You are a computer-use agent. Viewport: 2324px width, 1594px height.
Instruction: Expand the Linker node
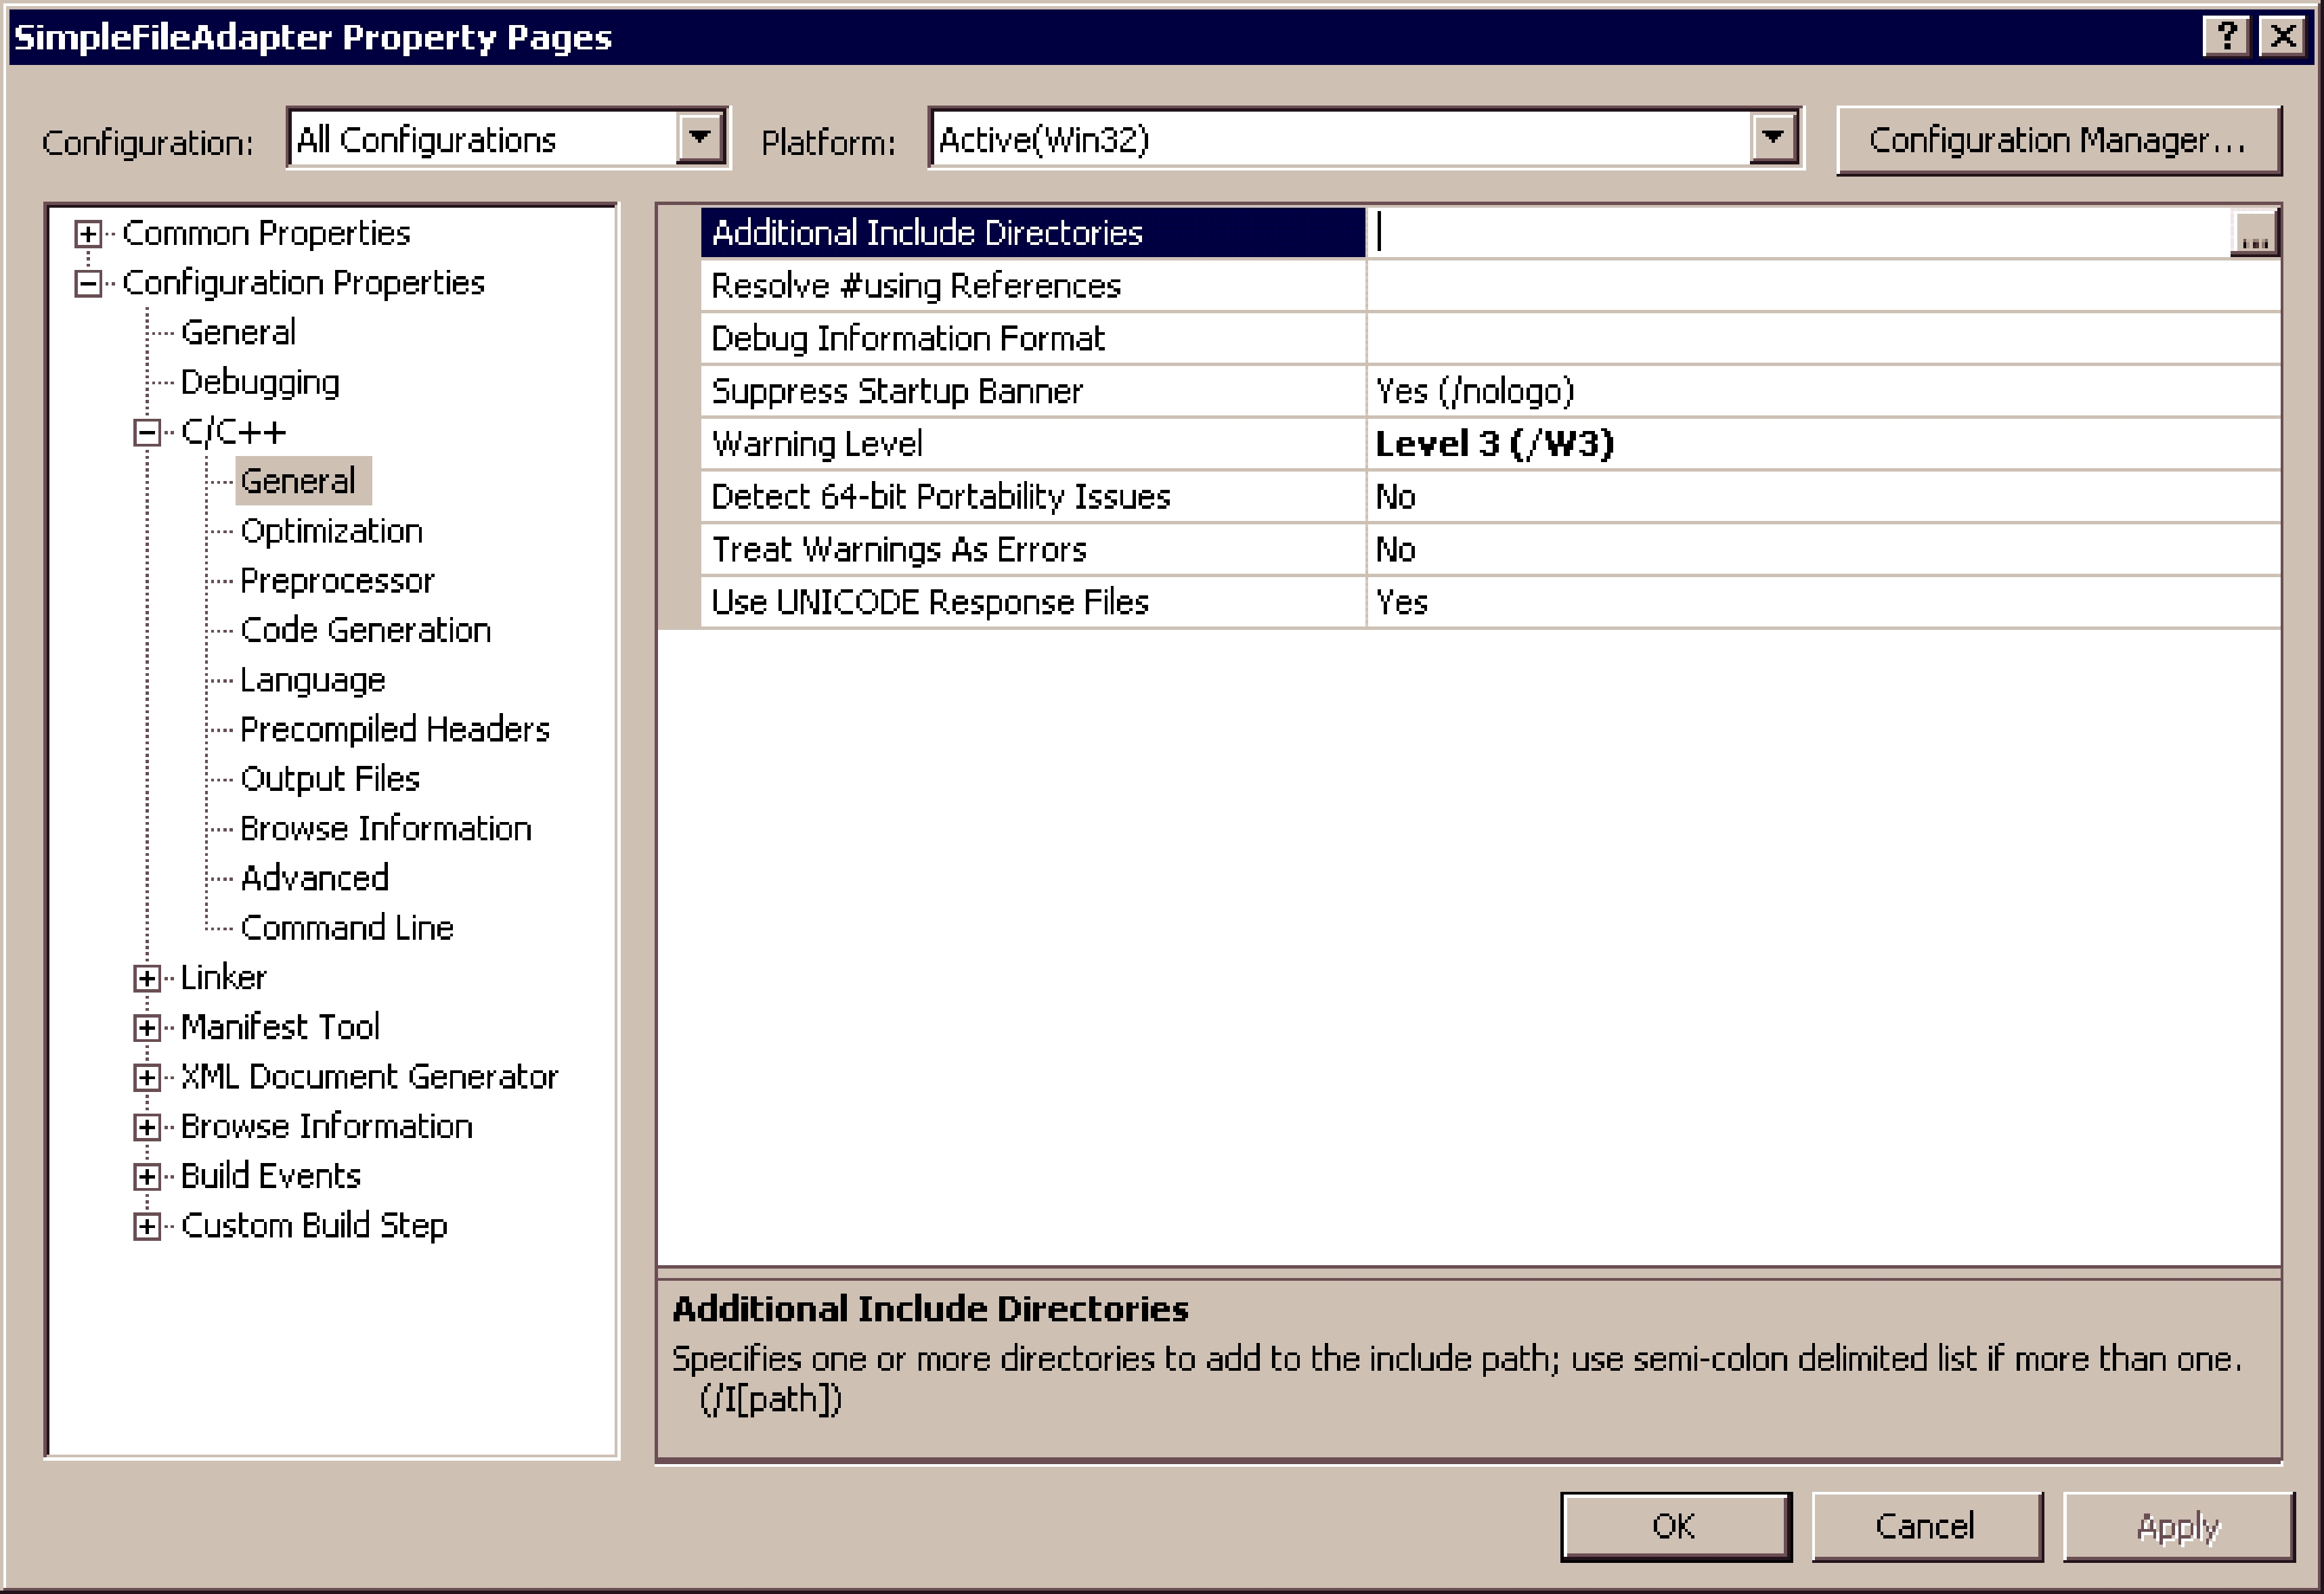pyautogui.click(x=147, y=978)
